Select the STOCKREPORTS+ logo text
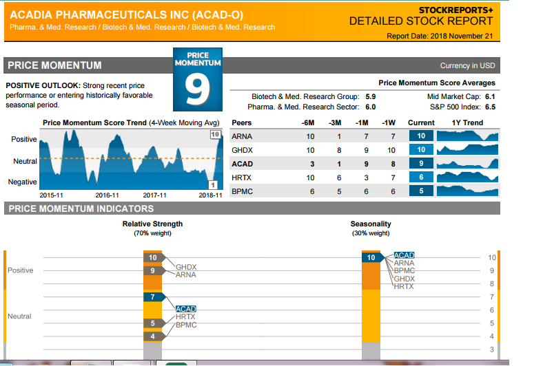 pos(455,10)
